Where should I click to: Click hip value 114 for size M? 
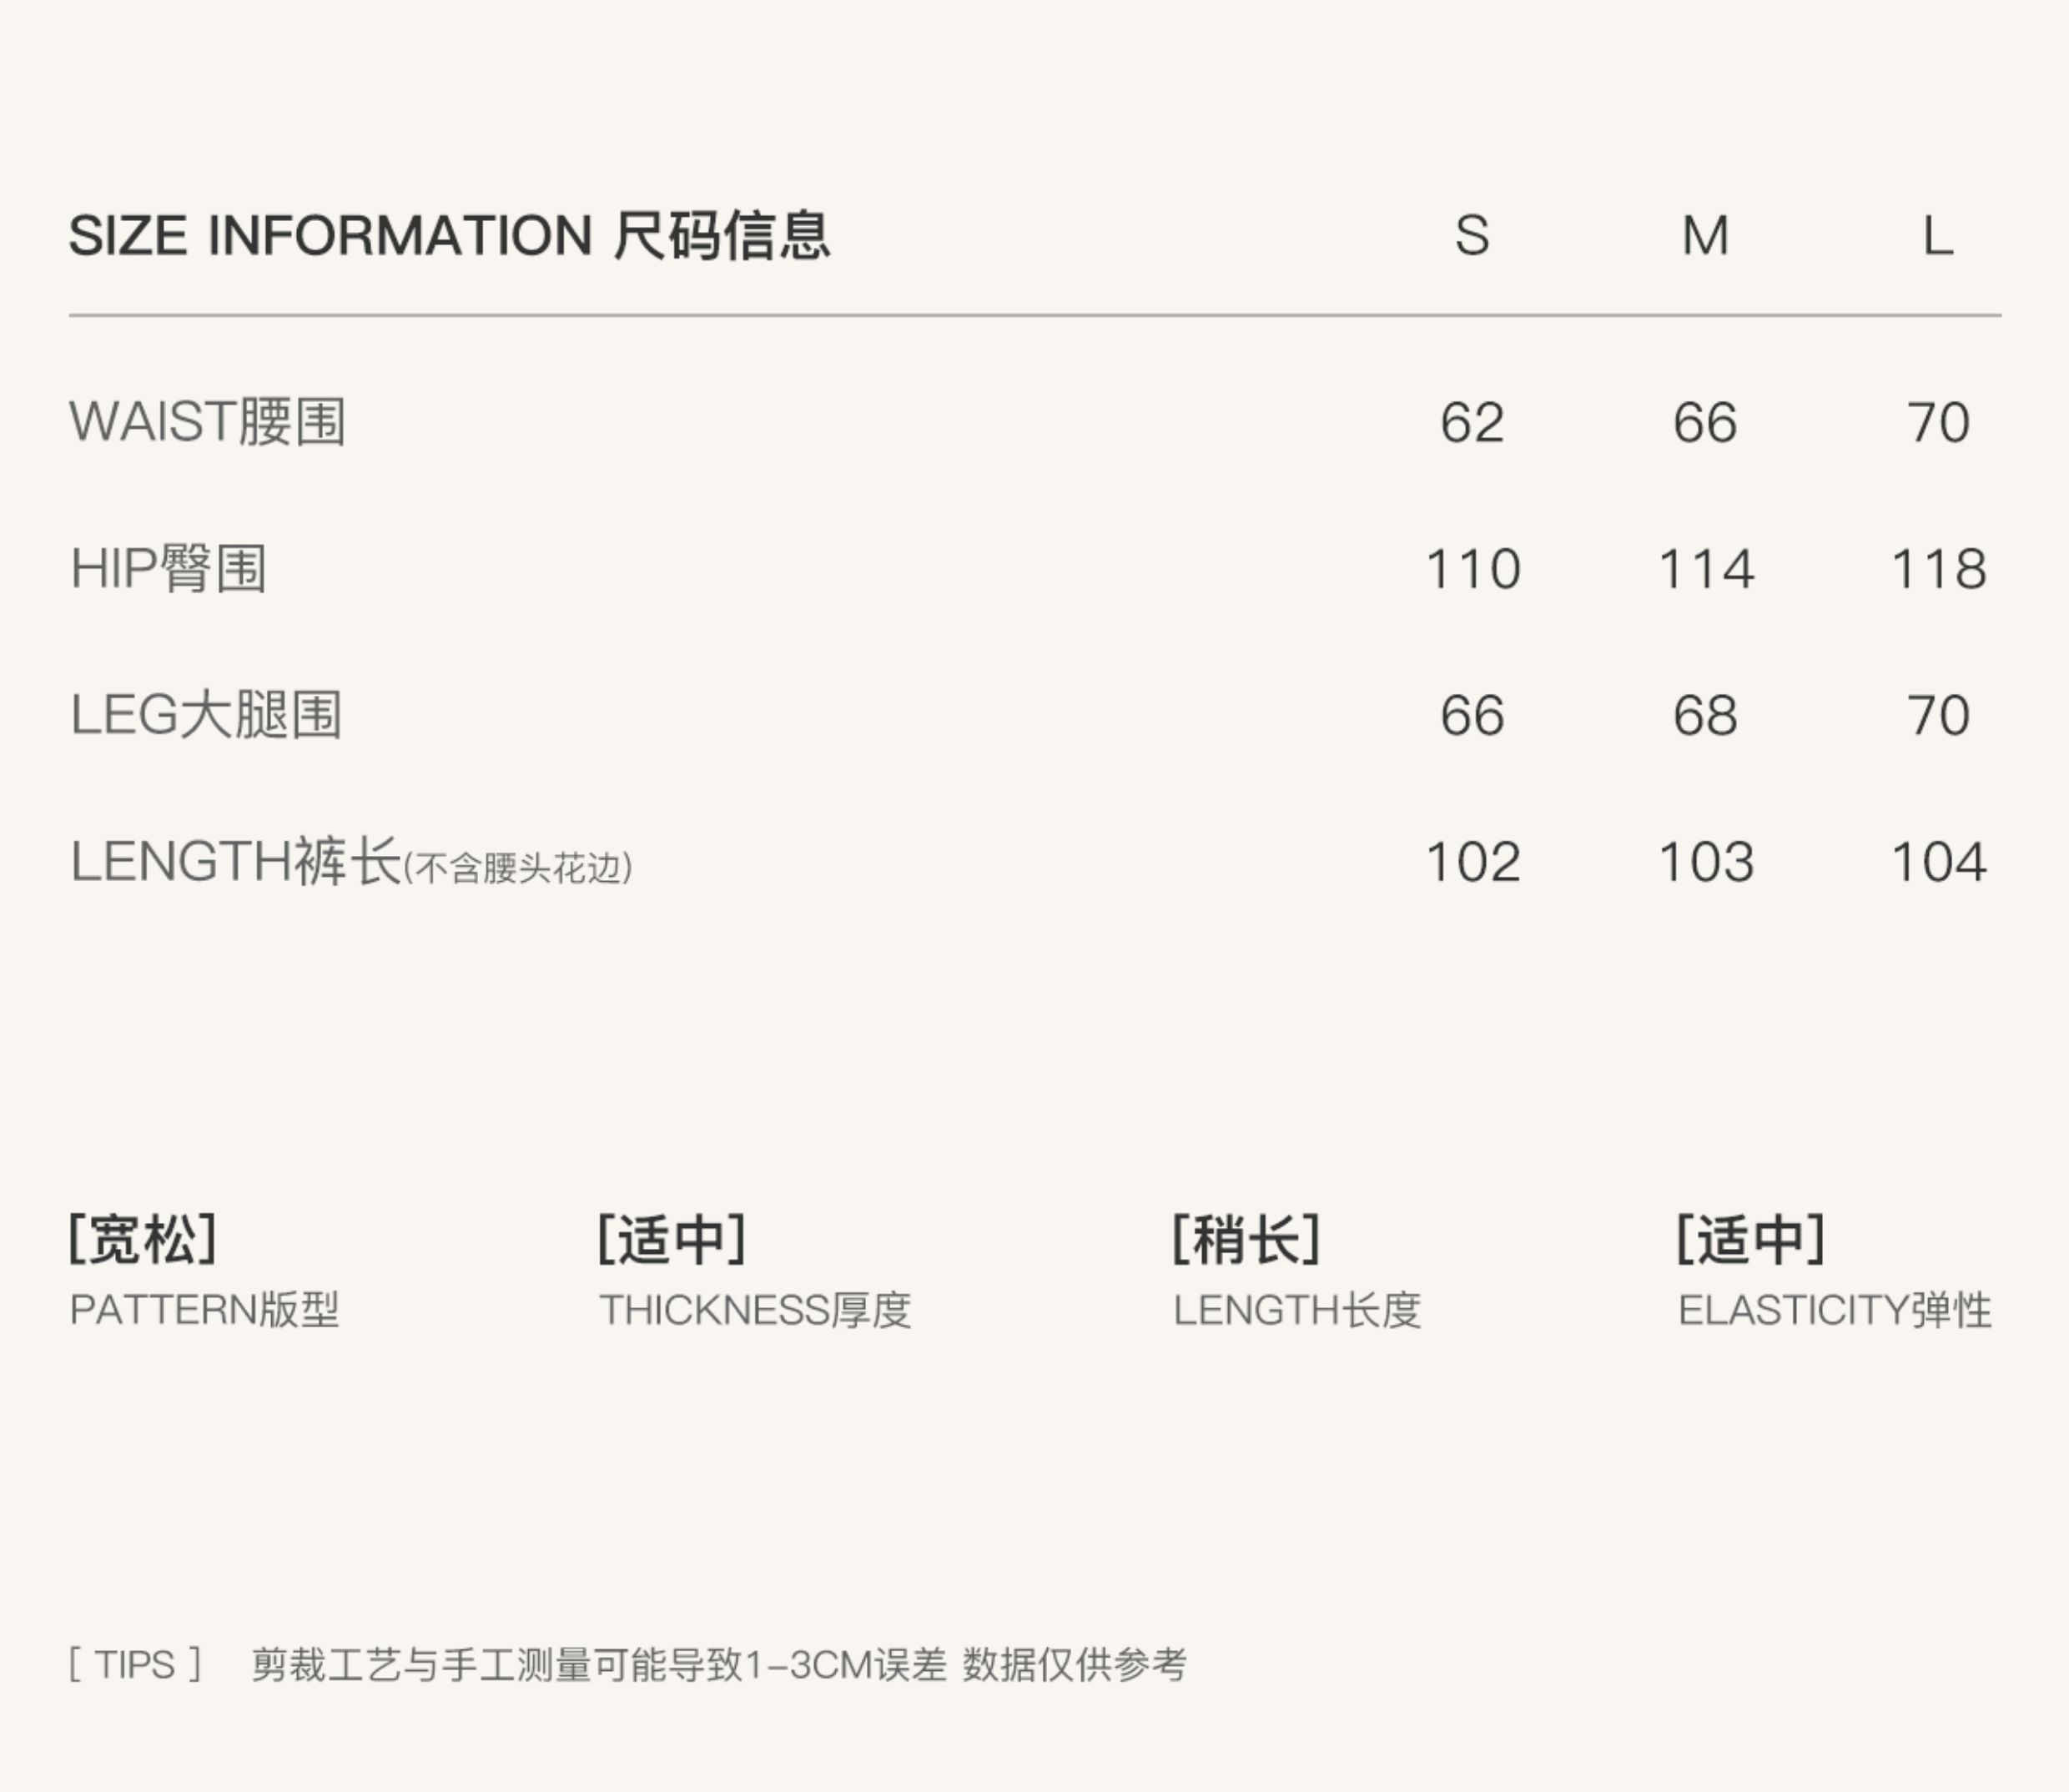click(1705, 569)
